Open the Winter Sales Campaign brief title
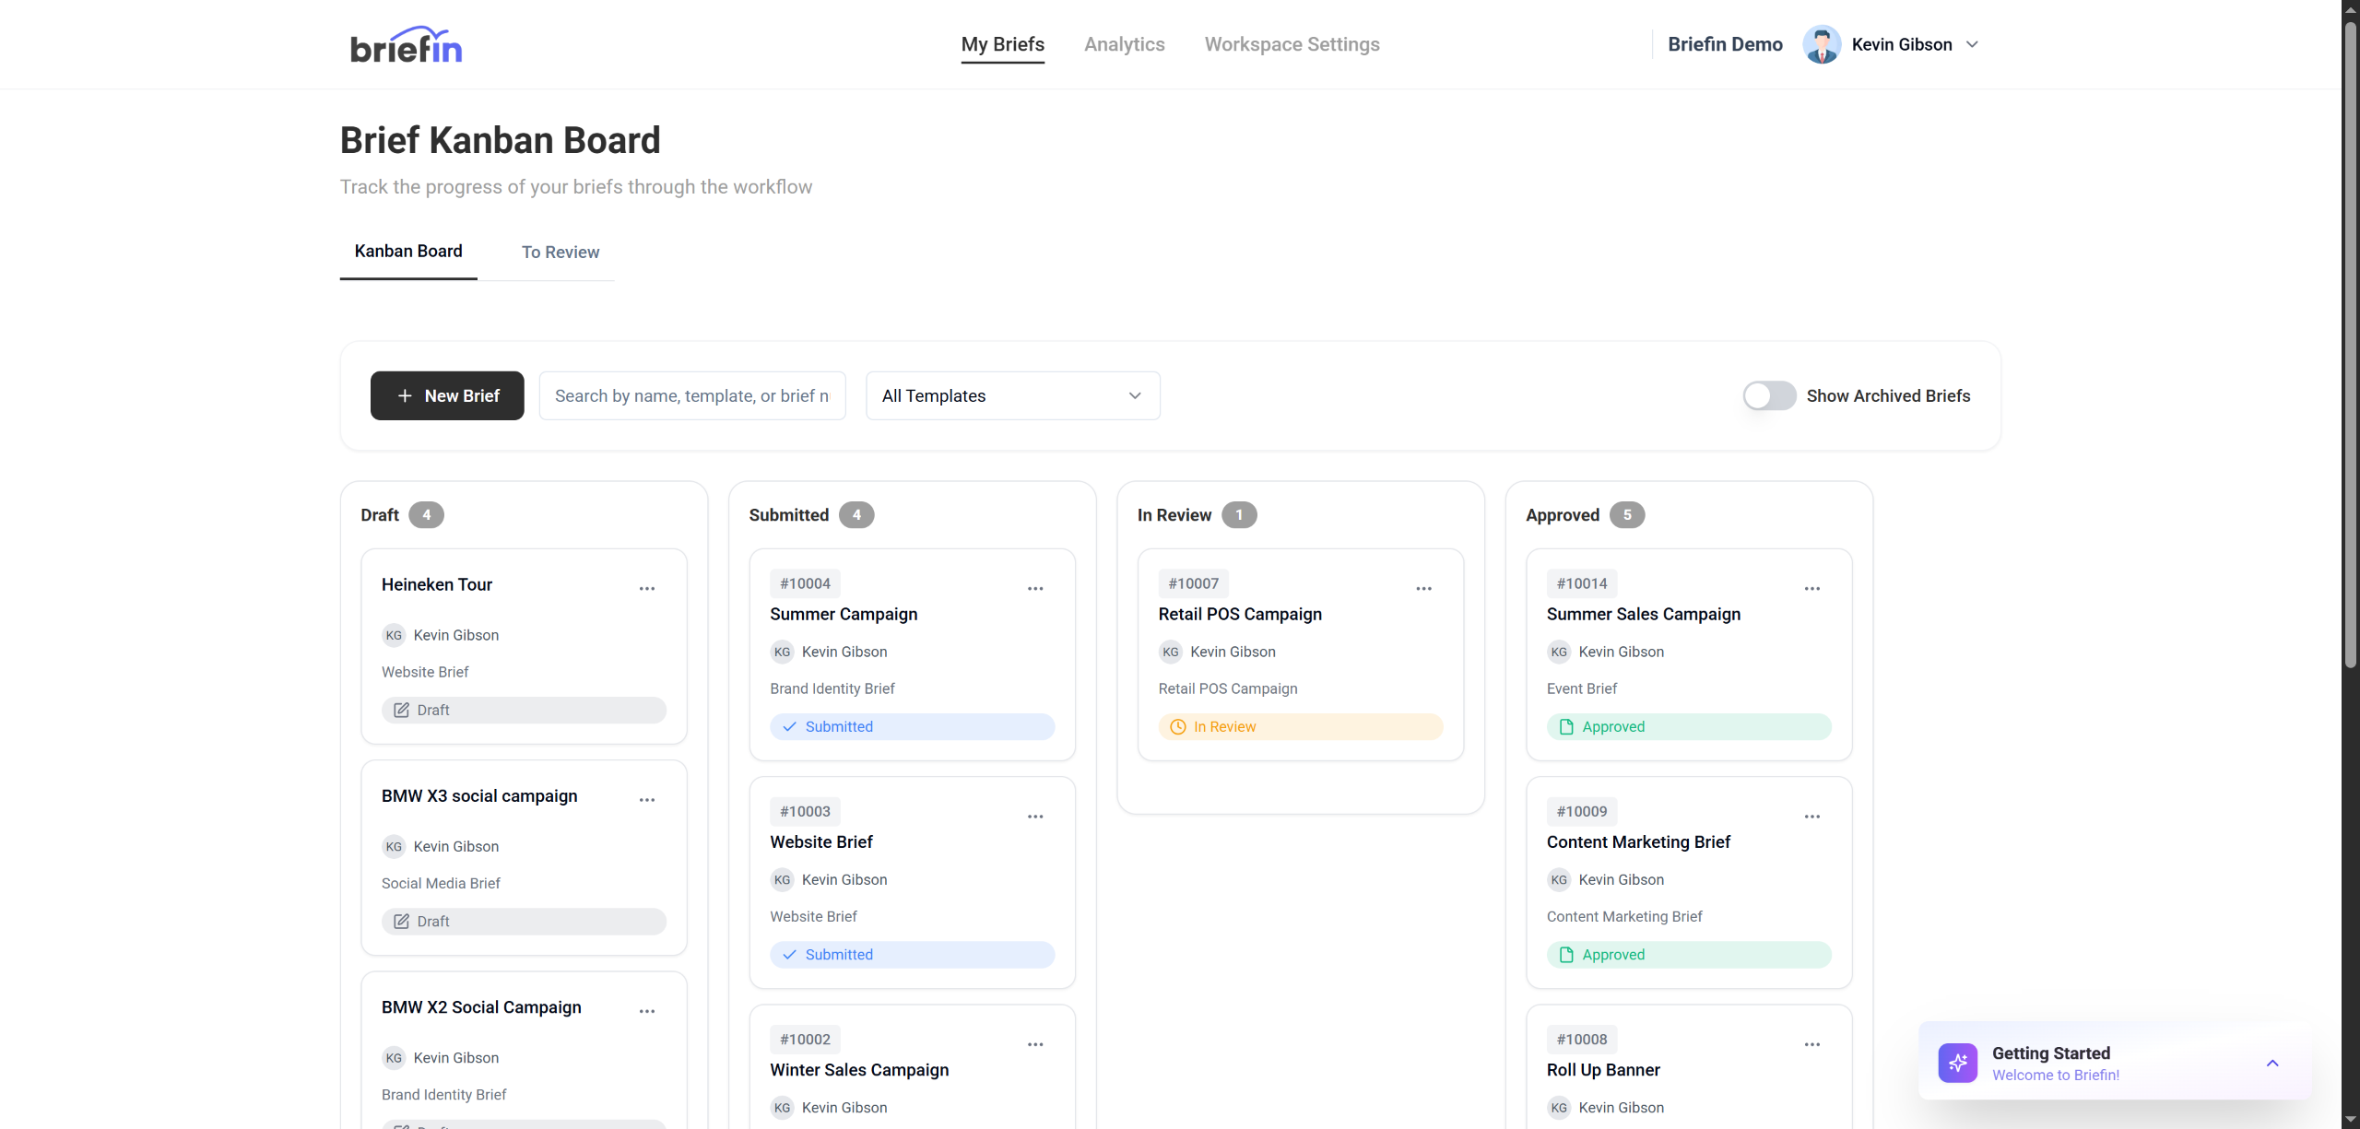2360x1129 pixels. pyautogui.click(x=859, y=1070)
